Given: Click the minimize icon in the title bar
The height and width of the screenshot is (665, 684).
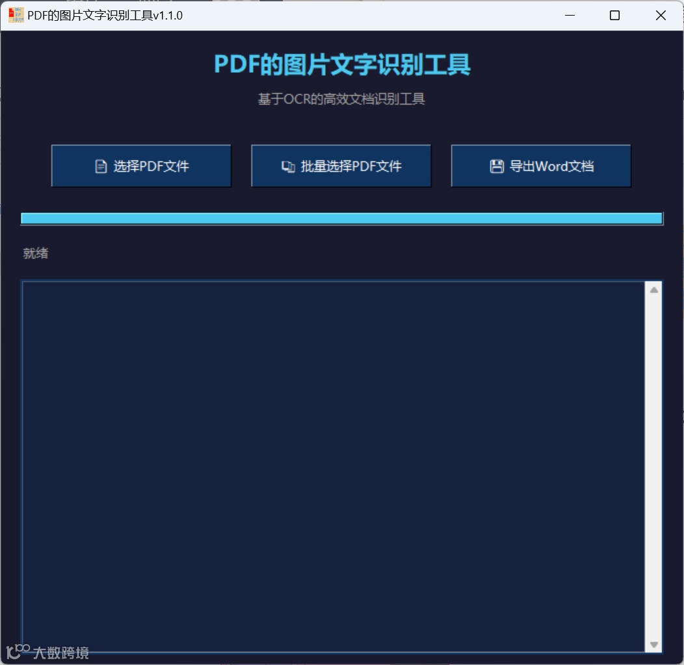Looking at the screenshot, I should 570,15.
